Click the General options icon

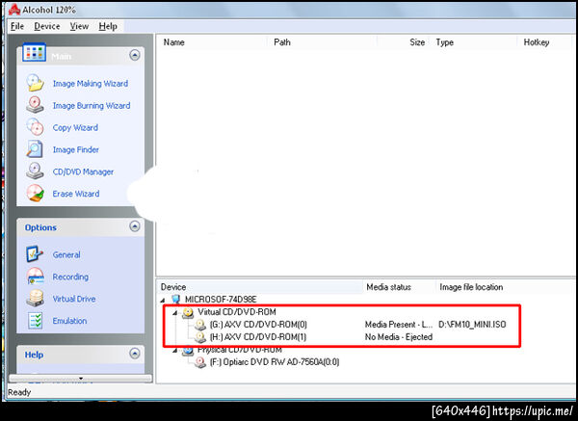(35, 254)
